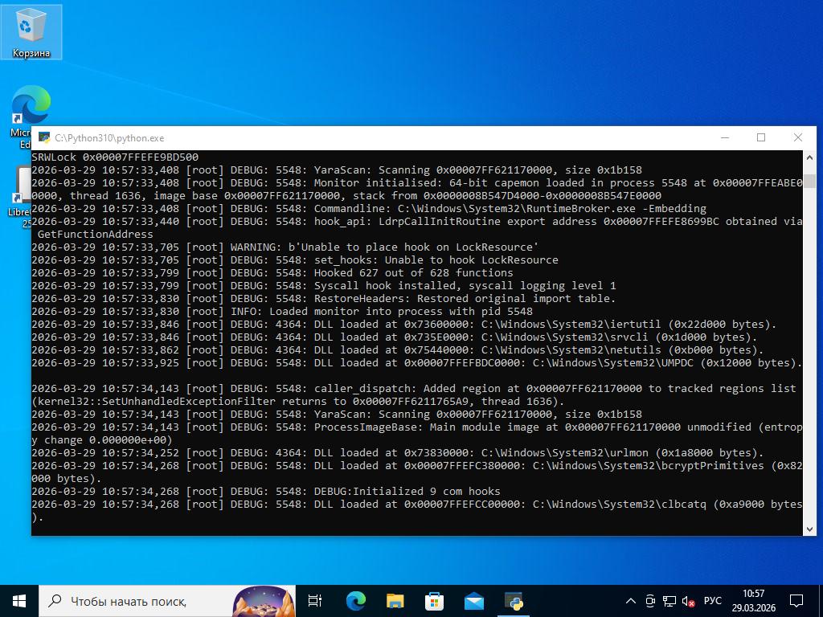This screenshot has width=823, height=617.
Task: Click the Python console title bar icon
Action: coord(44,138)
